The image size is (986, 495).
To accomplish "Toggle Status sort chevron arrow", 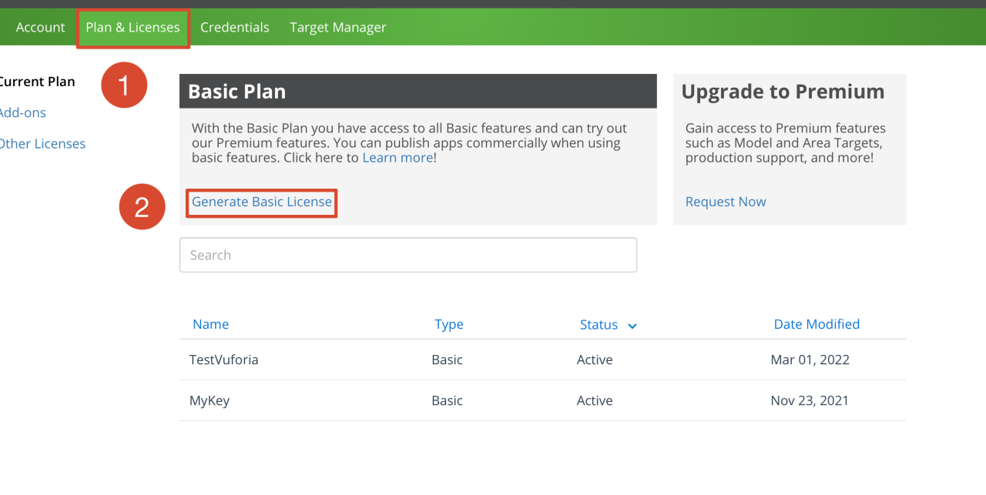I will (632, 326).
